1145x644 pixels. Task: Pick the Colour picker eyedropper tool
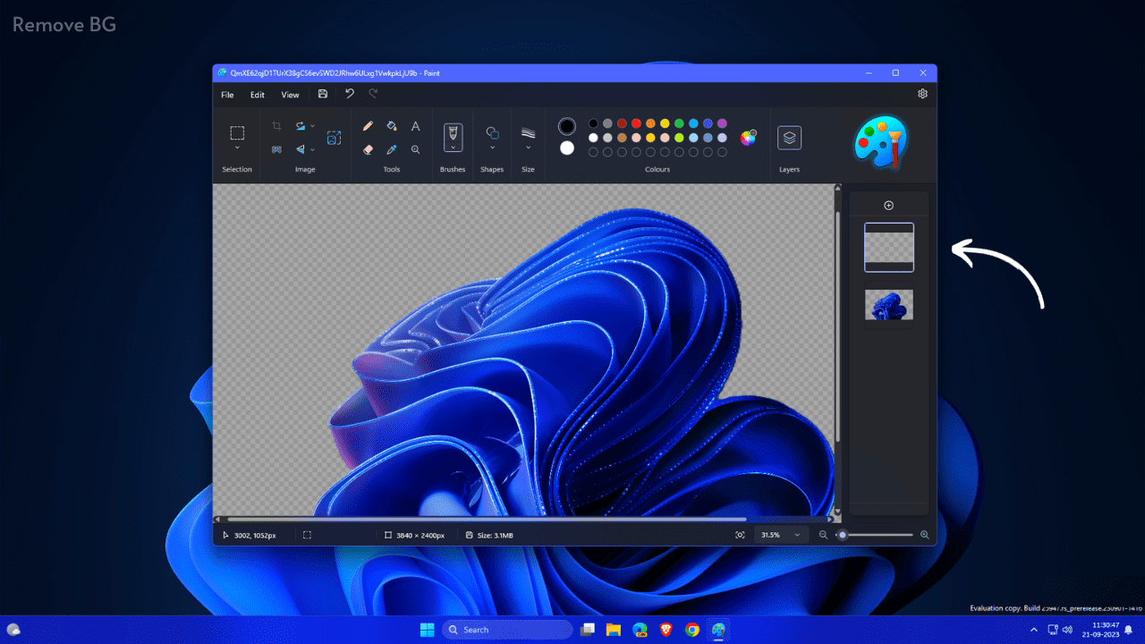pyautogui.click(x=392, y=149)
